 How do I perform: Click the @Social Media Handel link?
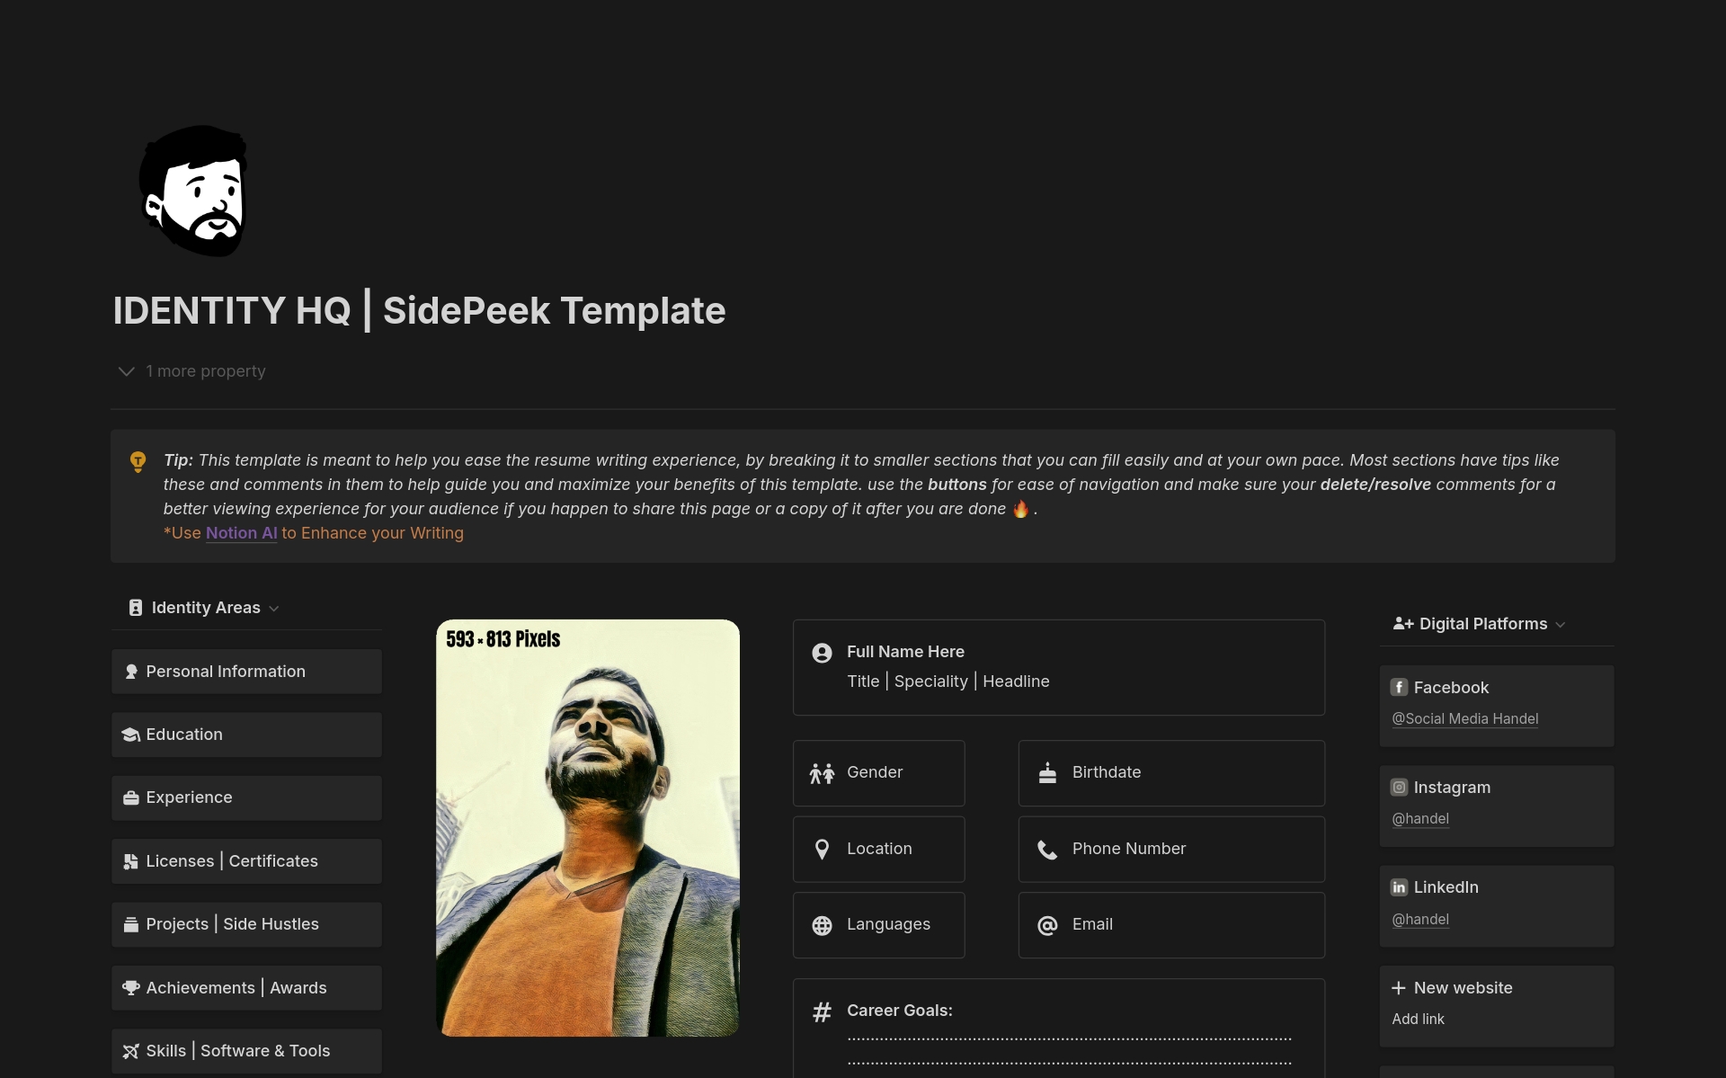pos(1464,719)
